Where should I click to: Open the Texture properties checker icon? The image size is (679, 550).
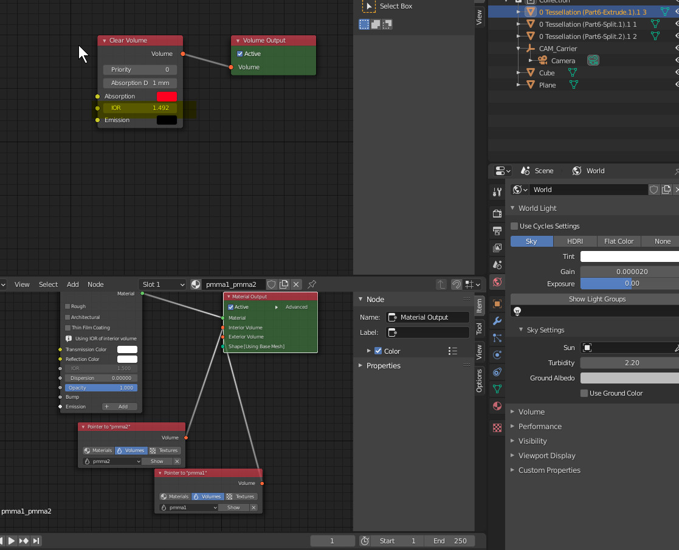coord(497,428)
